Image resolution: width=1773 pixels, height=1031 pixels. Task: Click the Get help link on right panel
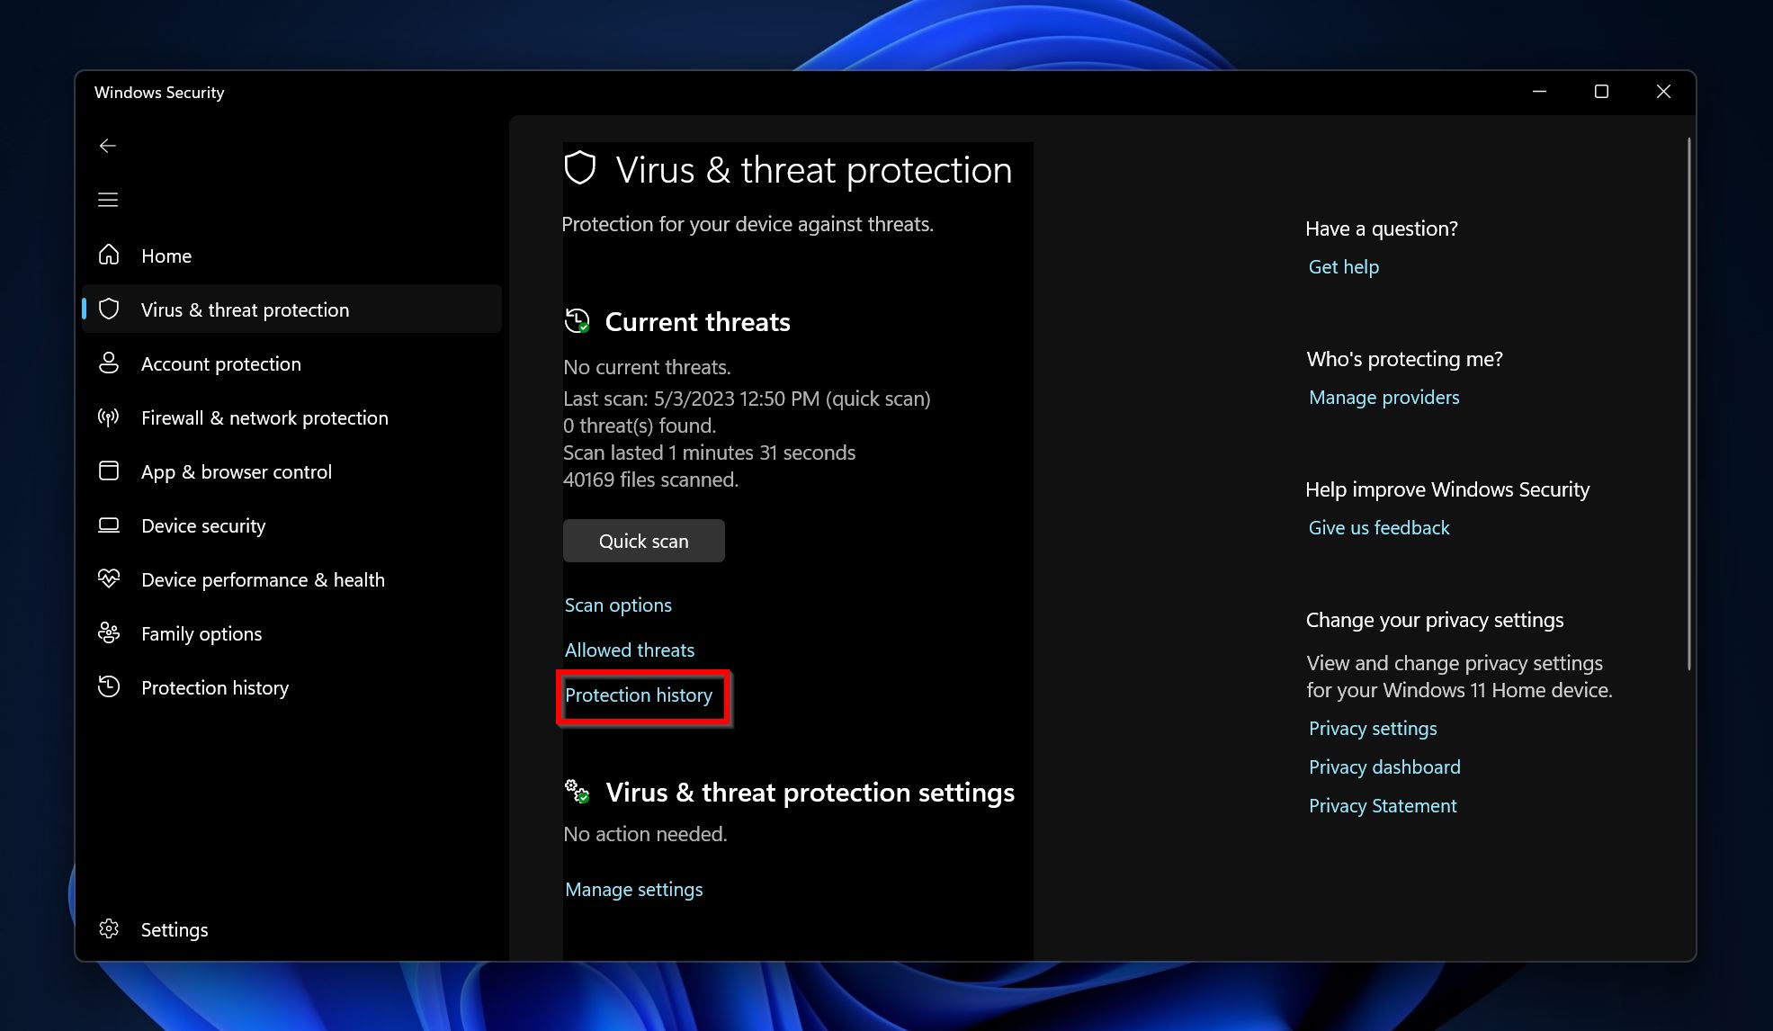[x=1344, y=266]
